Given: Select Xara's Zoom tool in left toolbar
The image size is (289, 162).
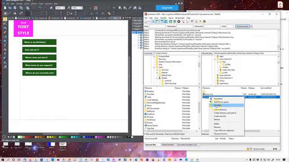Looking at the screenshot, I should pyautogui.click(x=5, y=67).
